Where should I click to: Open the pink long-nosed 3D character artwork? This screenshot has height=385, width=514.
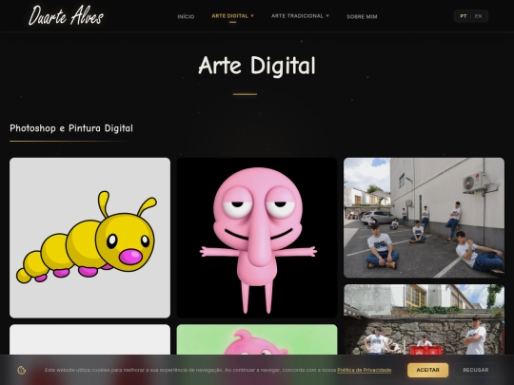pyautogui.click(x=257, y=238)
